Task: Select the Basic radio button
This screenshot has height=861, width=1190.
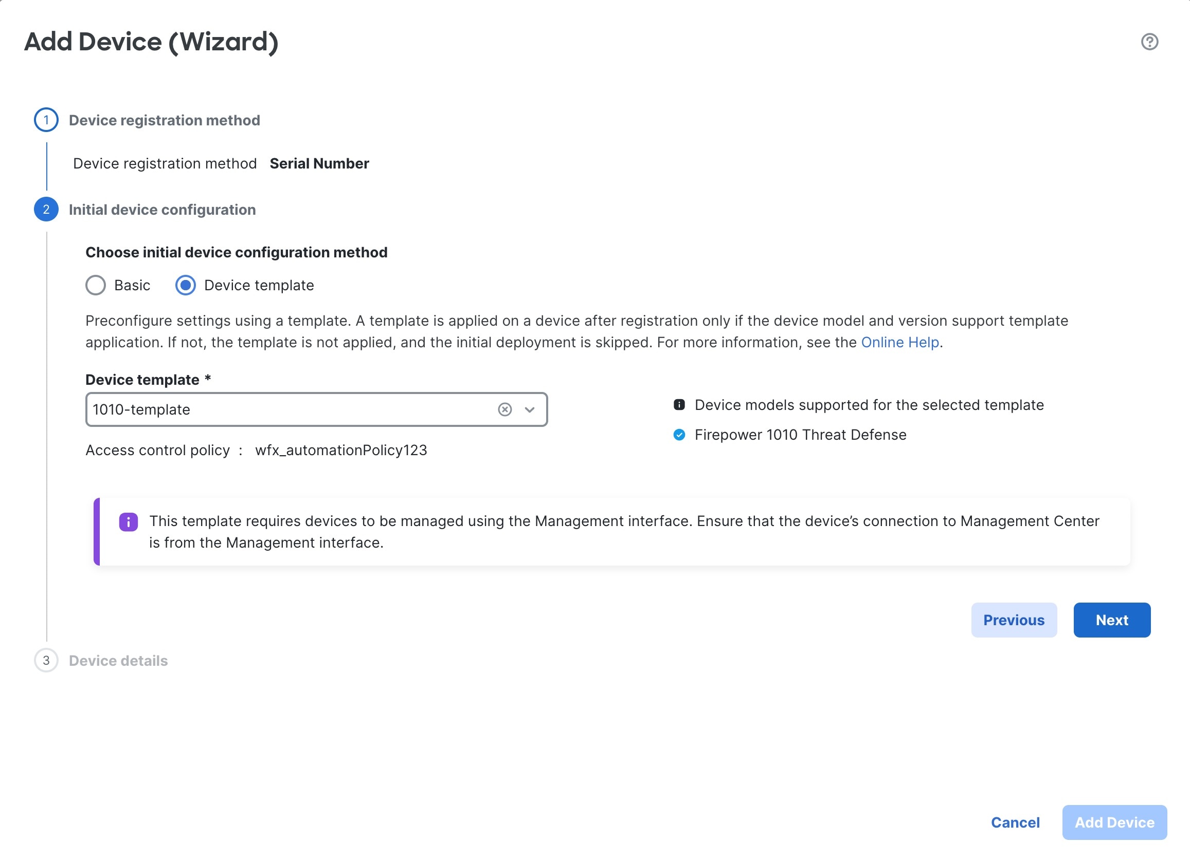Action: 96,286
